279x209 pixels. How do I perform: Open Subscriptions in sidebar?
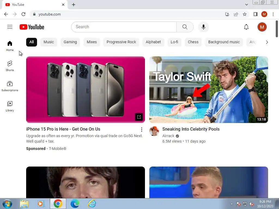click(x=10, y=86)
